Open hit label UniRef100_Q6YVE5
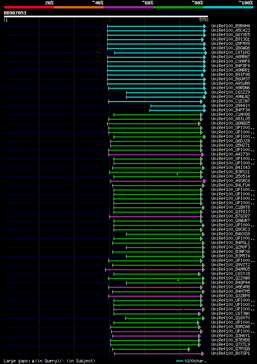The width and height of the screenshot is (257, 364). pyautogui.click(x=230, y=35)
